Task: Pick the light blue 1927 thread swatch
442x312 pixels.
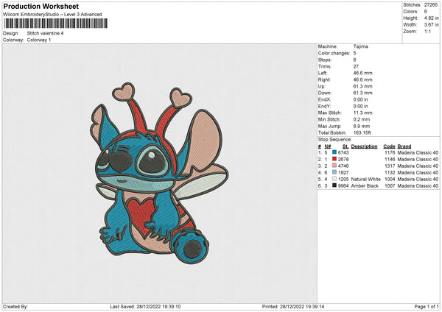Action: (334, 172)
